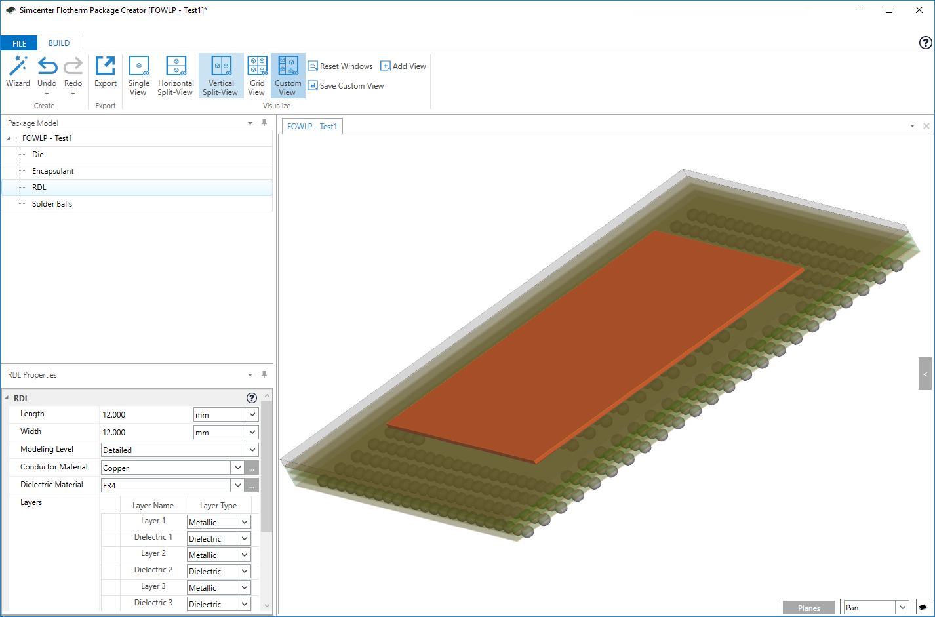The image size is (935, 617).
Task: Open the Wizard tool
Action: 18,72
